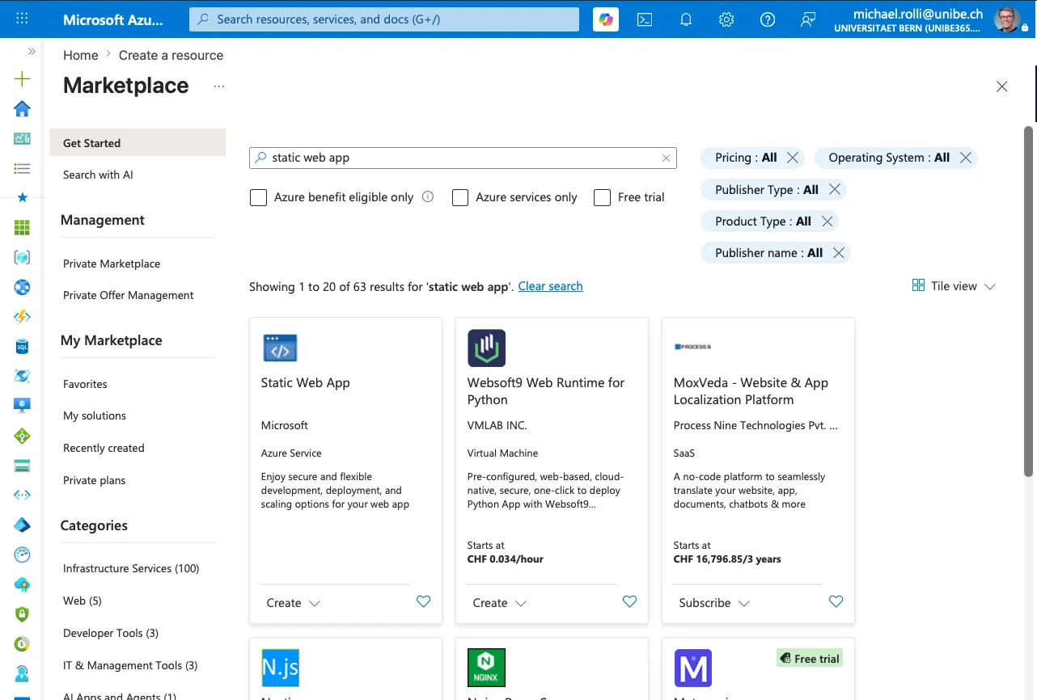Select Search with AI menu item
Screen dimensions: 1037x700
pyautogui.click(x=98, y=175)
